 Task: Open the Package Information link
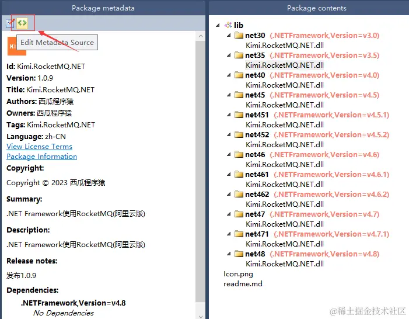42,157
